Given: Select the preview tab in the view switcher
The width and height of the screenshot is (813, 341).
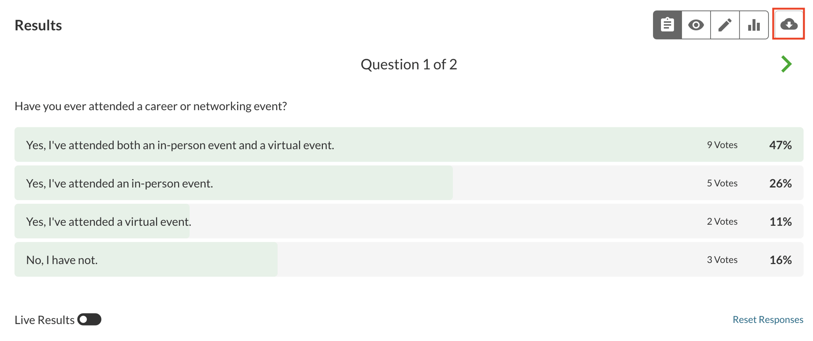Looking at the screenshot, I should [696, 24].
